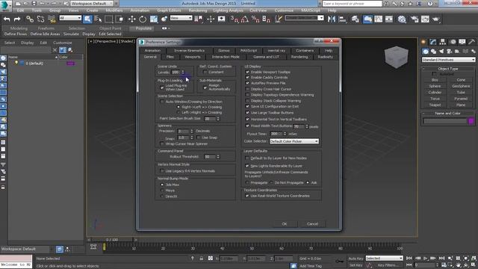Toggle the Angle Snap icon
Image resolution: width=478 pixels, height=269 pixels.
[244, 19]
